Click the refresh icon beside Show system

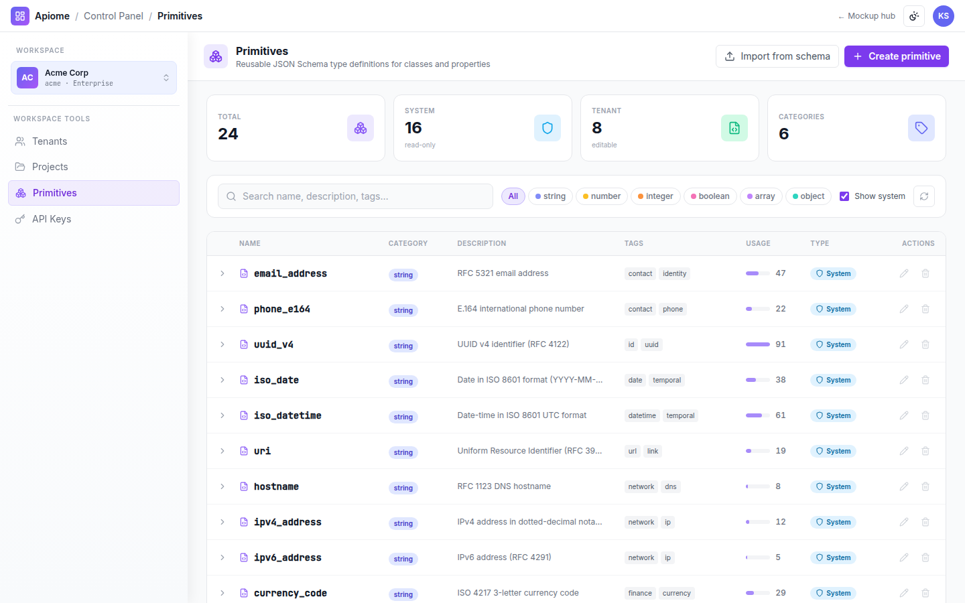pyautogui.click(x=924, y=196)
